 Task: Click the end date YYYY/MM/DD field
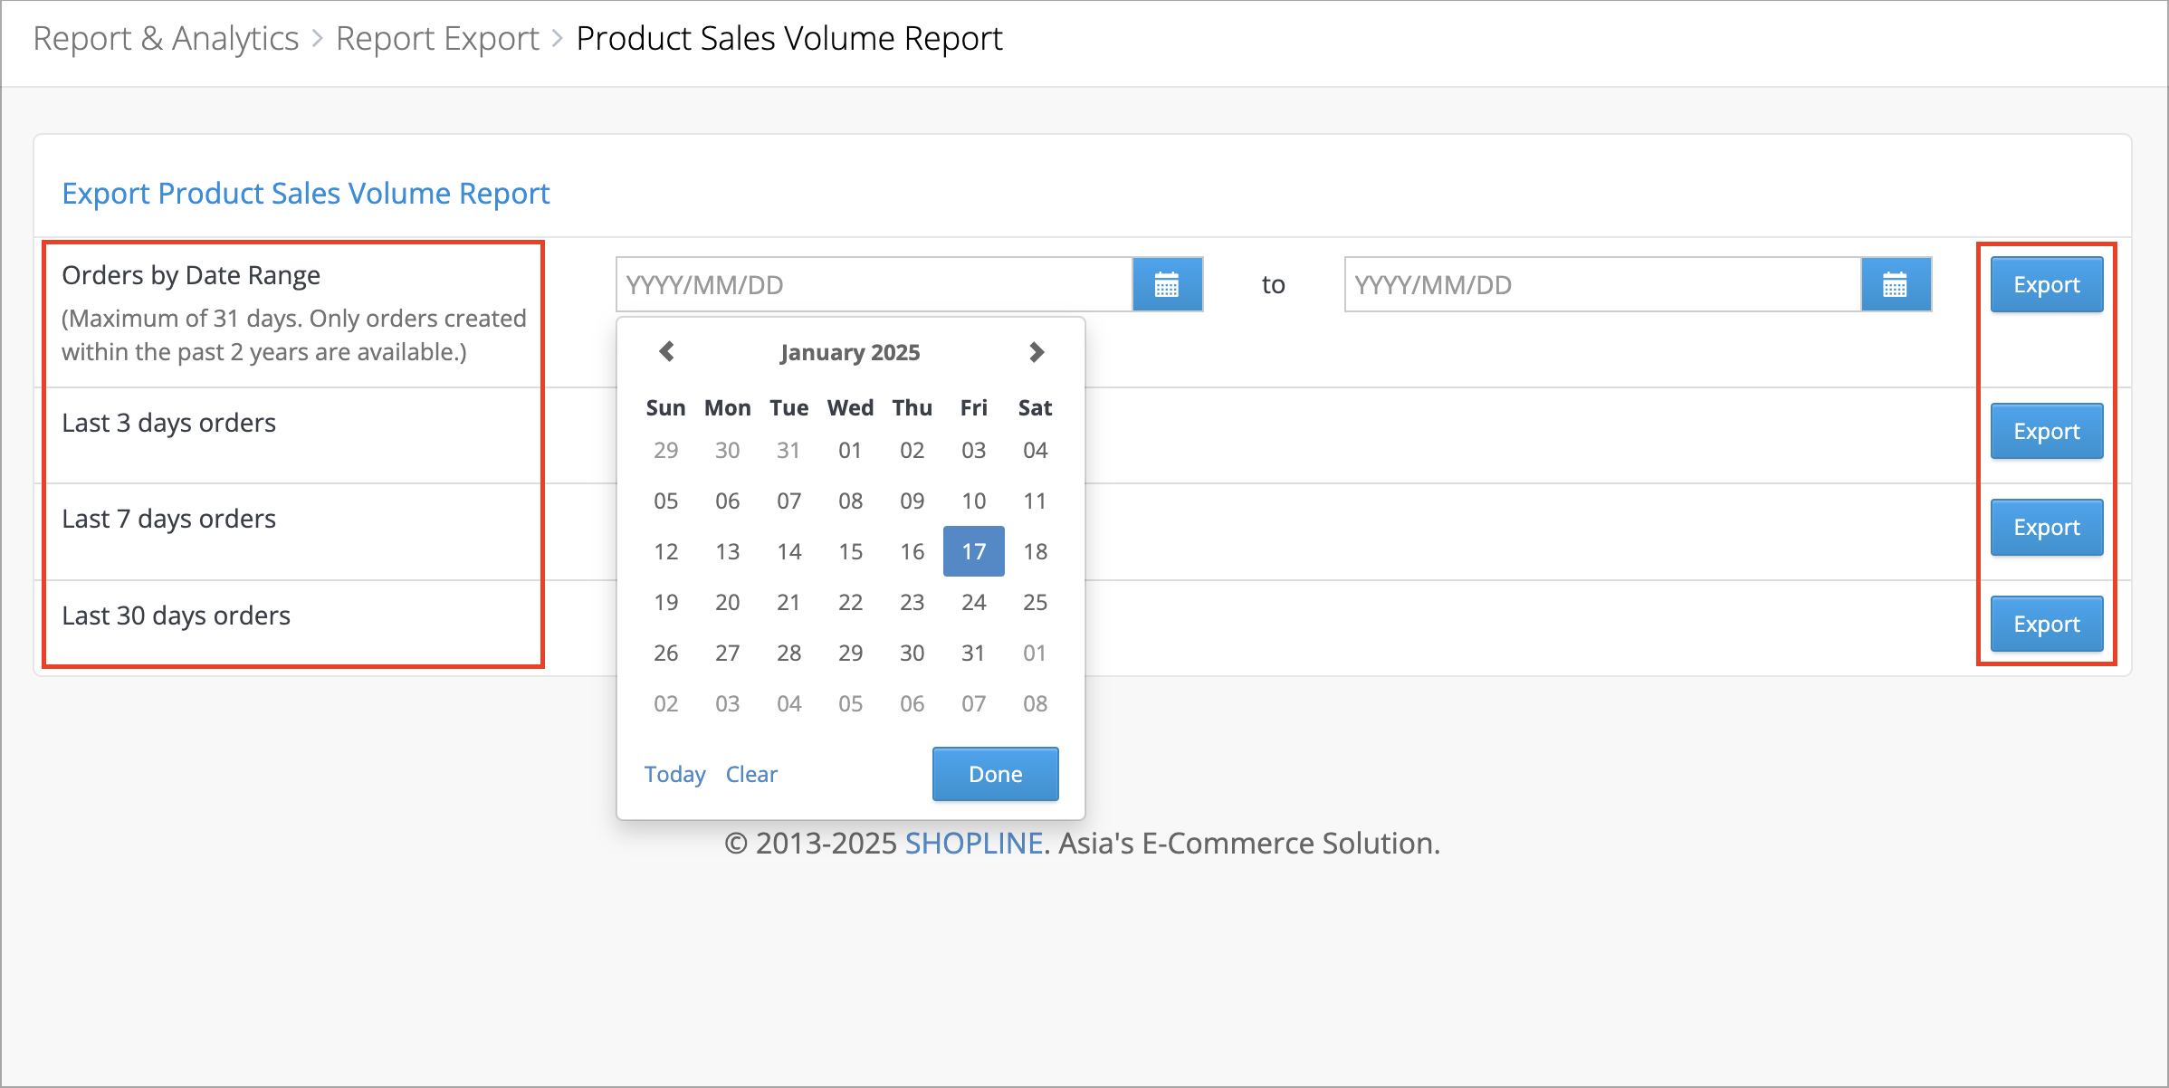click(x=1603, y=285)
